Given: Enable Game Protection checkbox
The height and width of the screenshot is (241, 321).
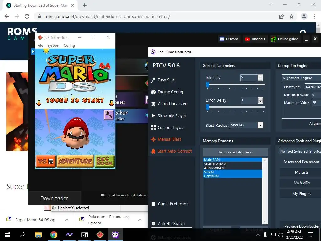Looking at the screenshot, I should click(x=153, y=204).
